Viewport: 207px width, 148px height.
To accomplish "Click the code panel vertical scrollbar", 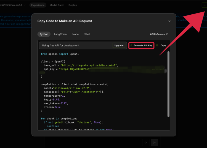I will [168, 84].
